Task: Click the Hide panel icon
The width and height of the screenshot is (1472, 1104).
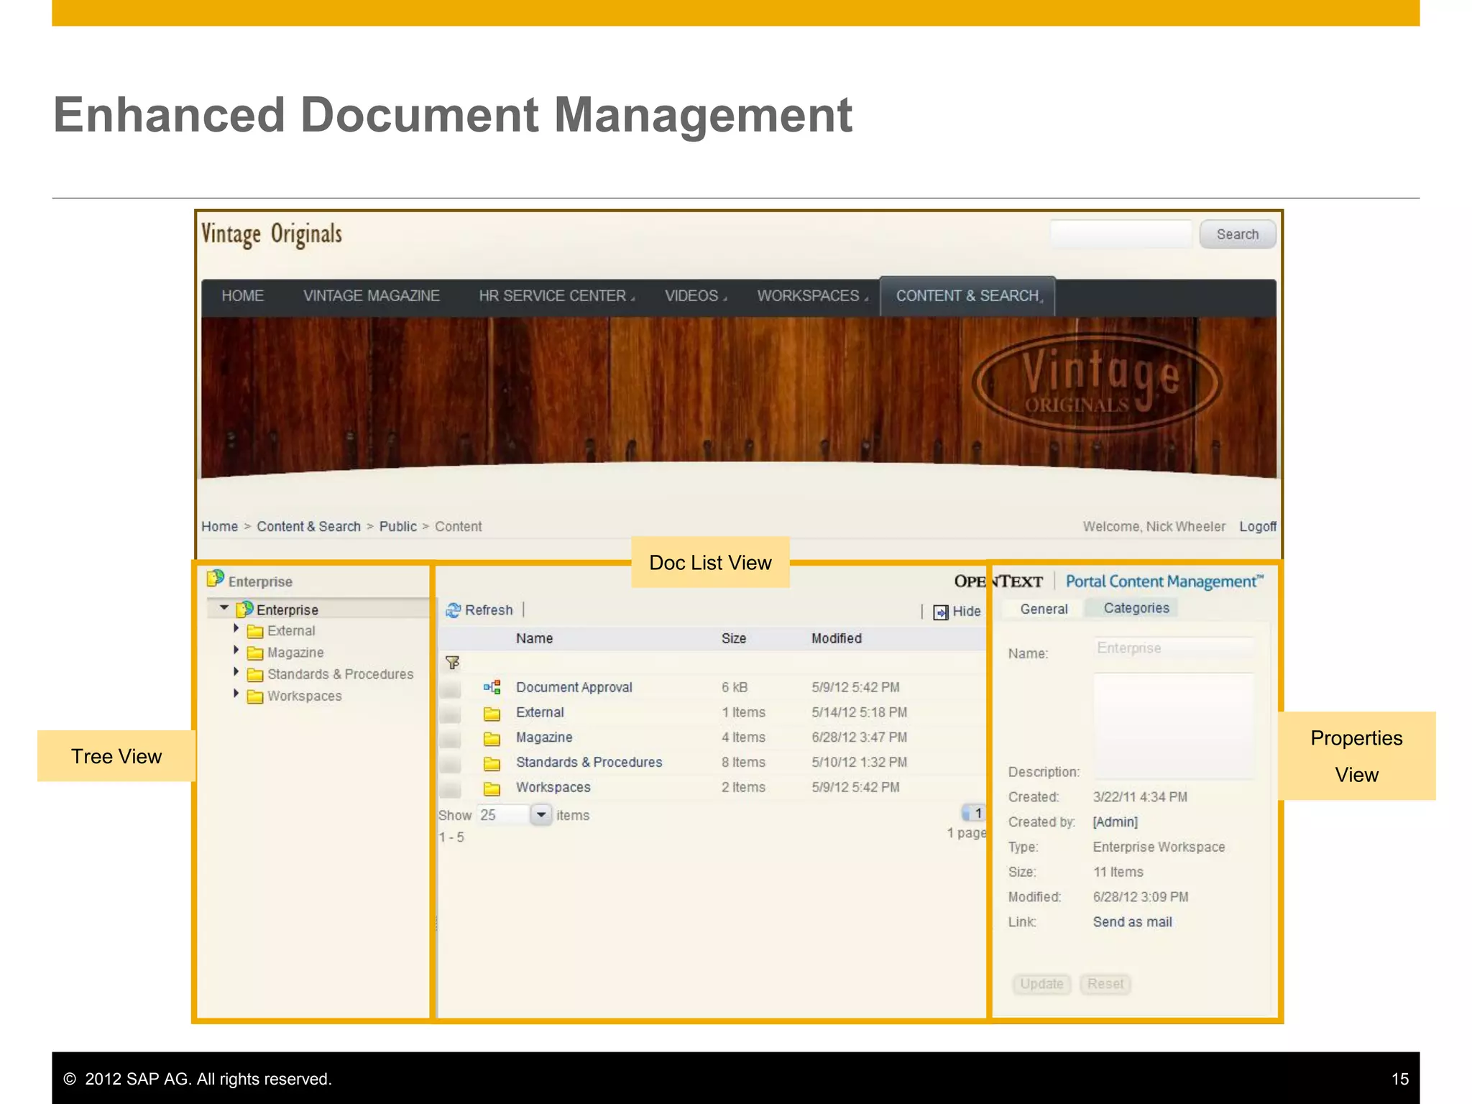Action: coord(940,612)
